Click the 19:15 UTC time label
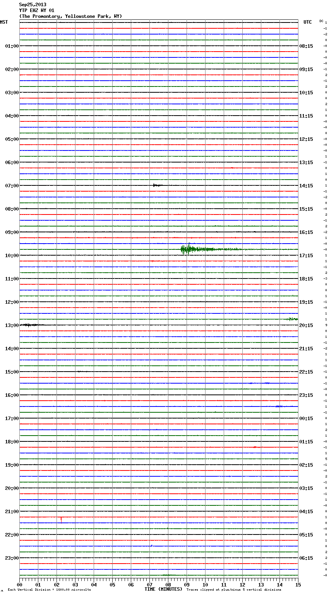 click(306, 302)
